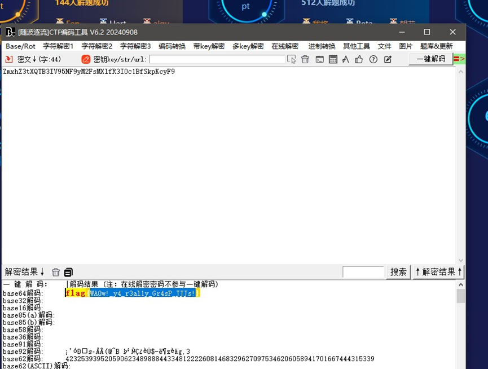Focus the search field left of 搜索
Screen dimensions: 488x369
363,273
